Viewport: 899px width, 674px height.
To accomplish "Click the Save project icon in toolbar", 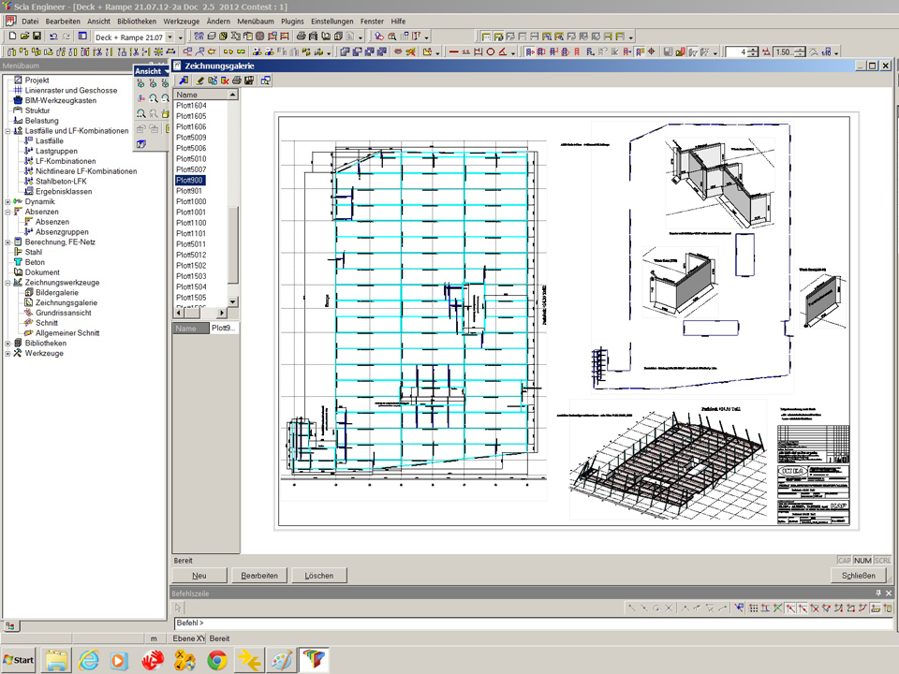I will (37, 37).
